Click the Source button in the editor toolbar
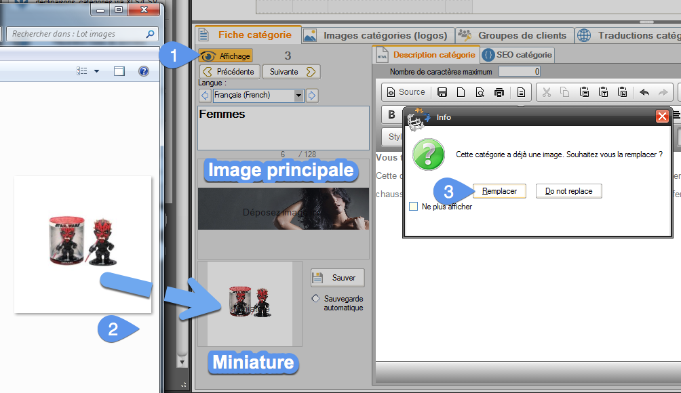The width and height of the screenshot is (681, 393). pyautogui.click(x=406, y=92)
